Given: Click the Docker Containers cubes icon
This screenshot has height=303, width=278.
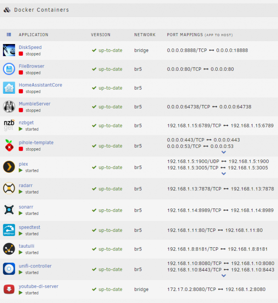Looking at the screenshot, I should 7,10.
